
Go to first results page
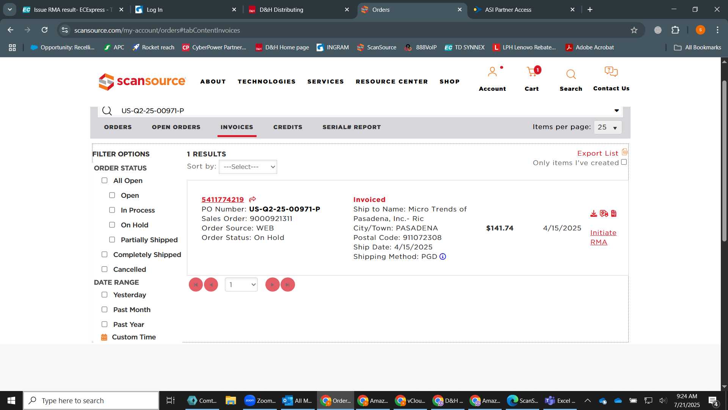[x=196, y=285]
